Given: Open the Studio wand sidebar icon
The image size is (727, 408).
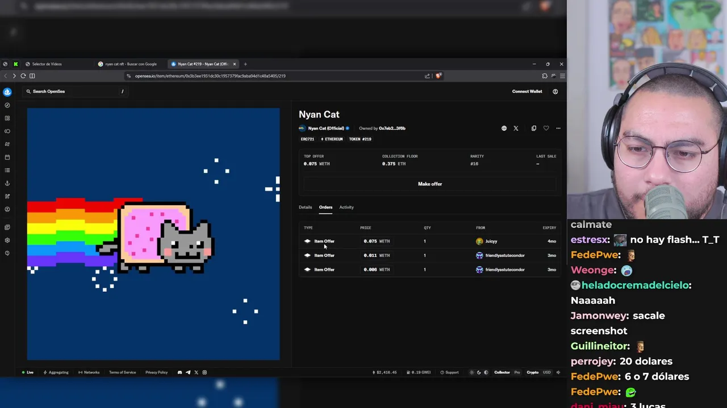Looking at the screenshot, I should pos(7,197).
